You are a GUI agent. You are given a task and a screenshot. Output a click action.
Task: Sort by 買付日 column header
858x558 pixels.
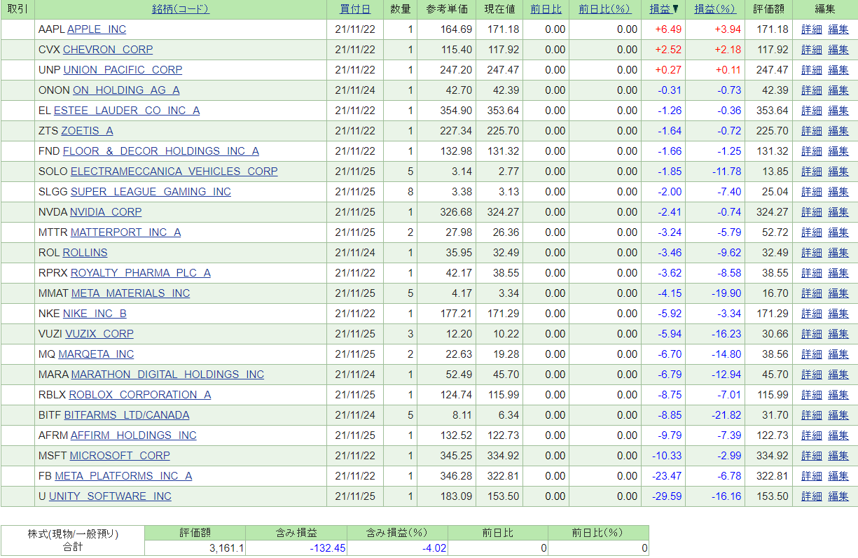coord(355,9)
